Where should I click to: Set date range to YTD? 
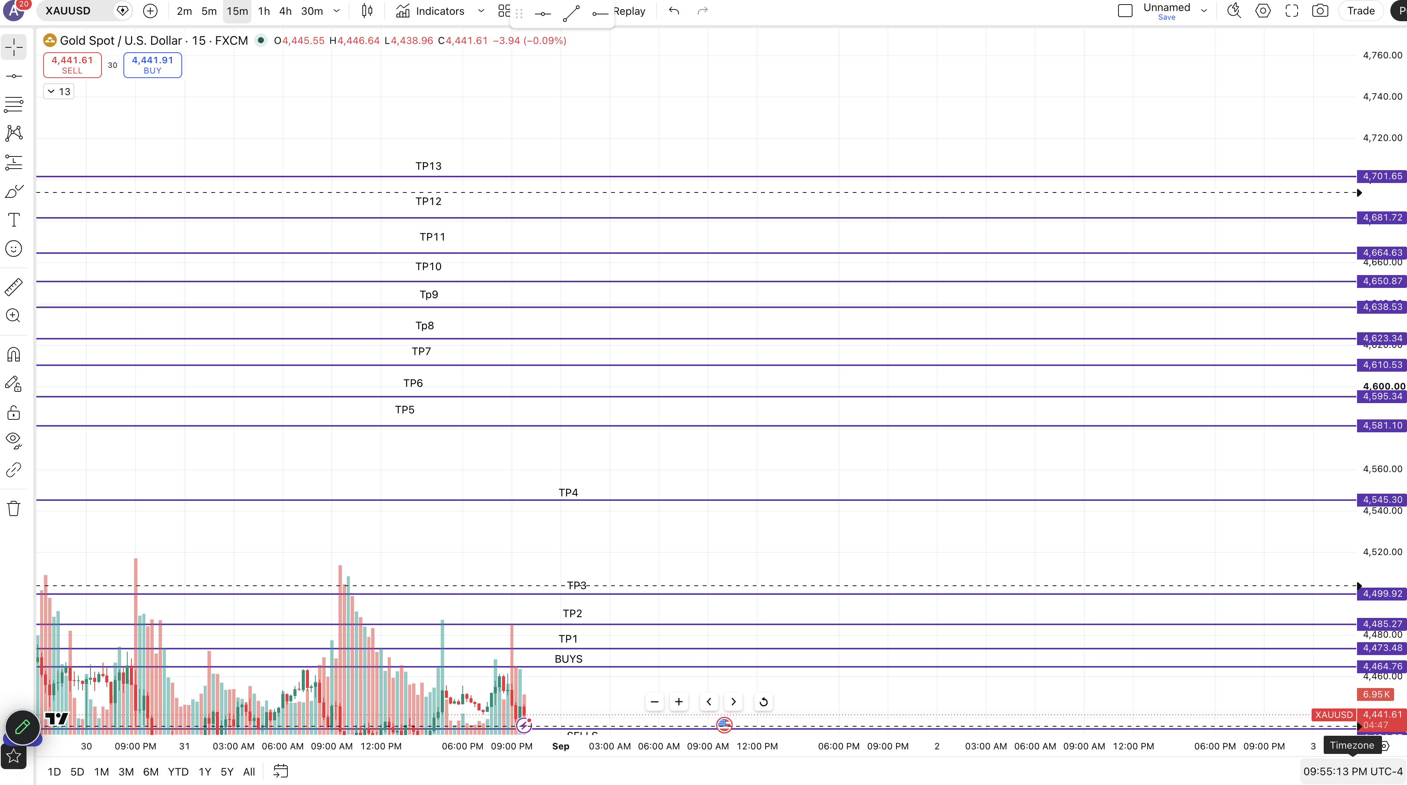[x=178, y=772]
